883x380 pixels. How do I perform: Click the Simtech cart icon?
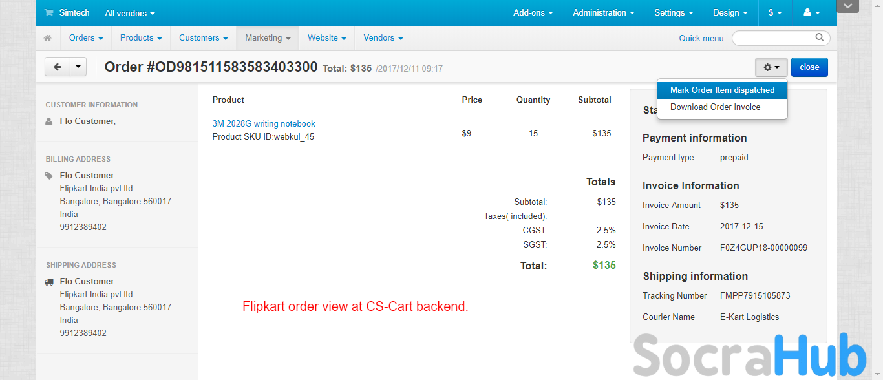coord(48,13)
